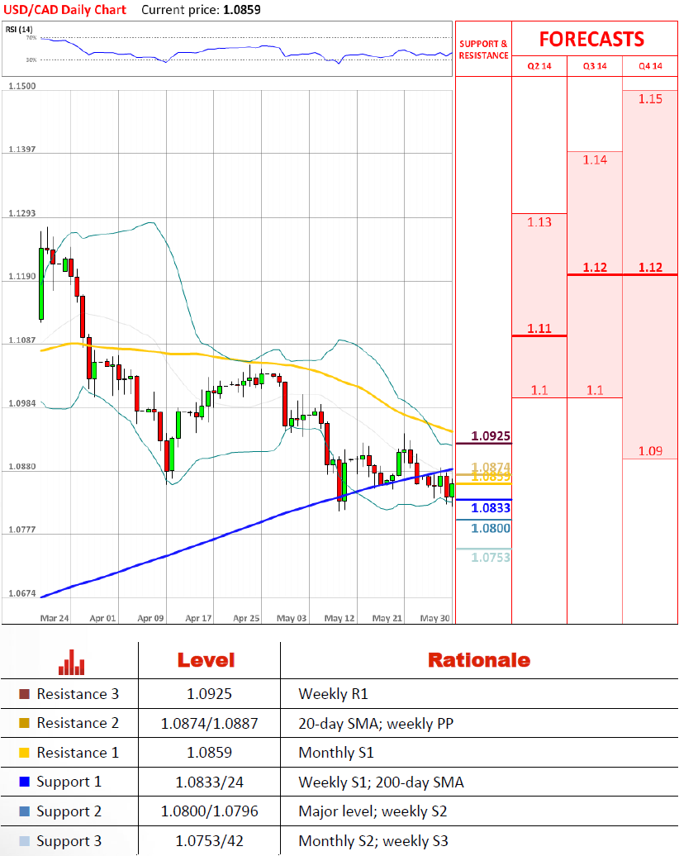Click the 1.14 forecast value in Q3

coord(595,160)
